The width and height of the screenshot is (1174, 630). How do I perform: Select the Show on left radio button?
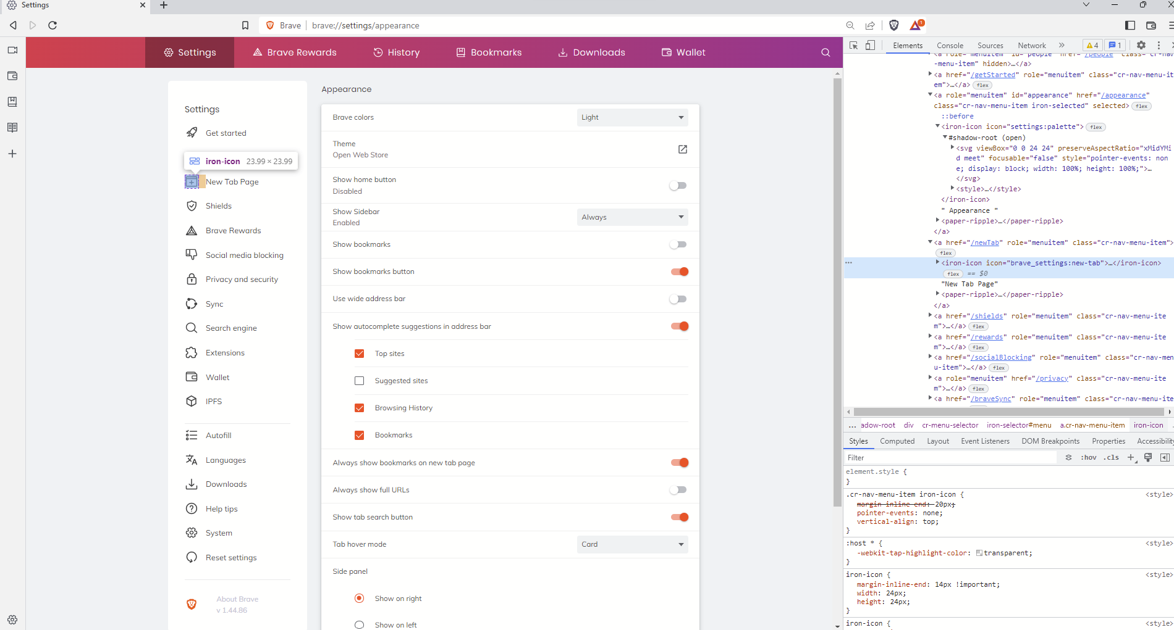pos(359,624)
